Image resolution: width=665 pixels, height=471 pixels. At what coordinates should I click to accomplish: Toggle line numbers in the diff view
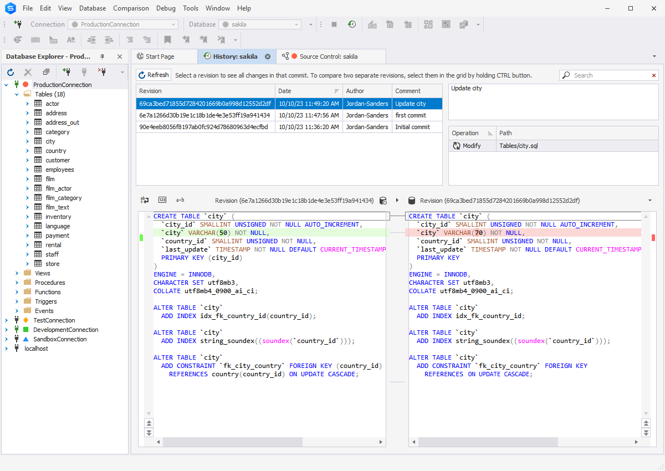tap(162, 200)
